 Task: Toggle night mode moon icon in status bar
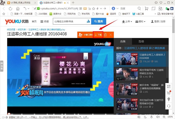[145, 117]
